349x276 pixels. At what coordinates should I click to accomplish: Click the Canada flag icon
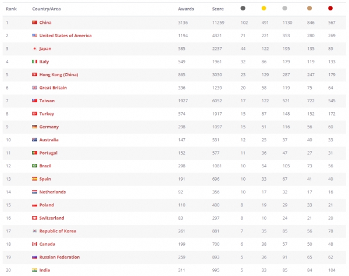[x=34, y=244]
